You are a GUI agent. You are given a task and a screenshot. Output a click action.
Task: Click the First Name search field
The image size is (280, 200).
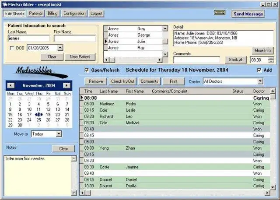tap(75, 39)
